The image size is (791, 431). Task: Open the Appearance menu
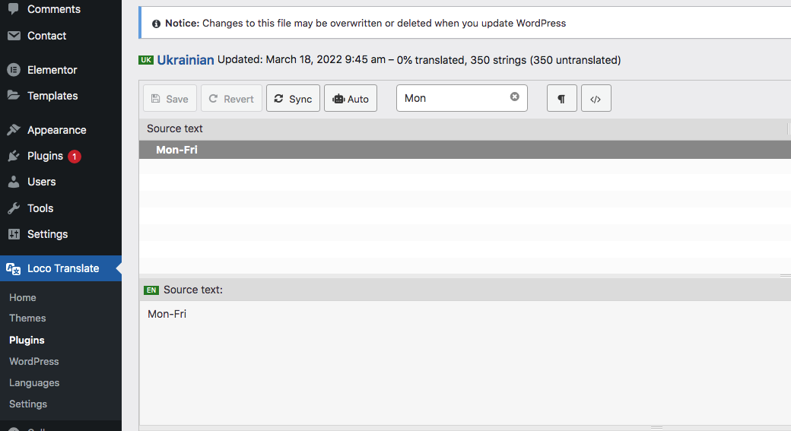pyautogui.click(x=56, y=130)
